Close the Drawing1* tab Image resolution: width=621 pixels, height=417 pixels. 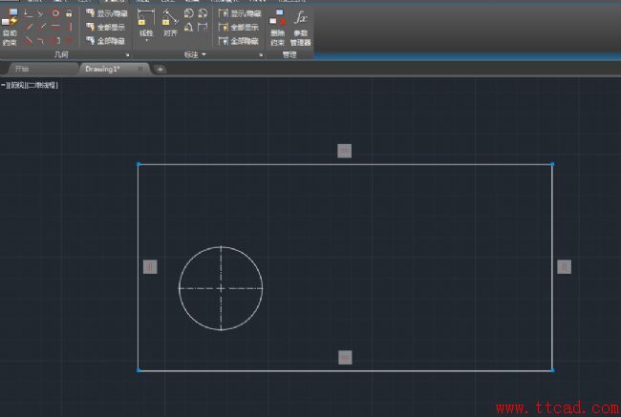140,69
